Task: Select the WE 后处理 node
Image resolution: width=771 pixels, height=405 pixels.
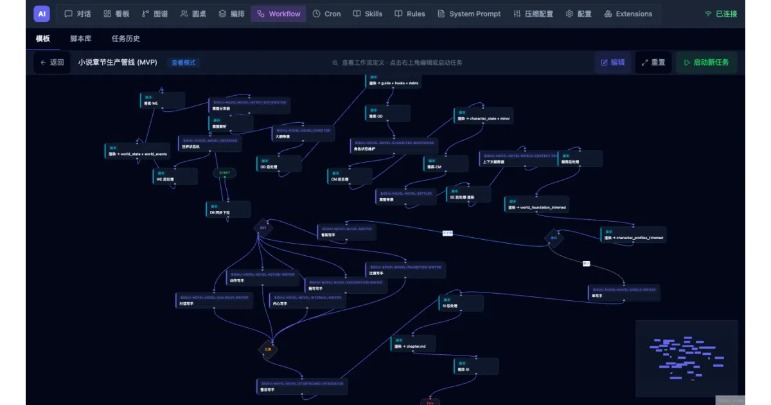Action: click(x=175, y=176)
